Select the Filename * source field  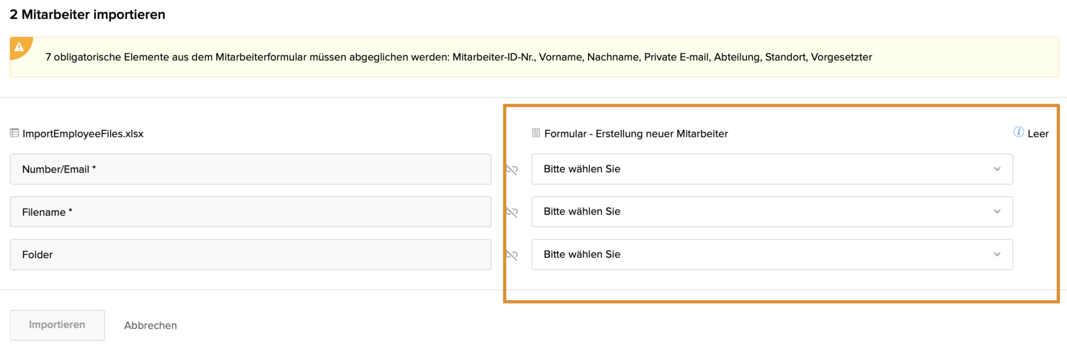coord(250,212)
